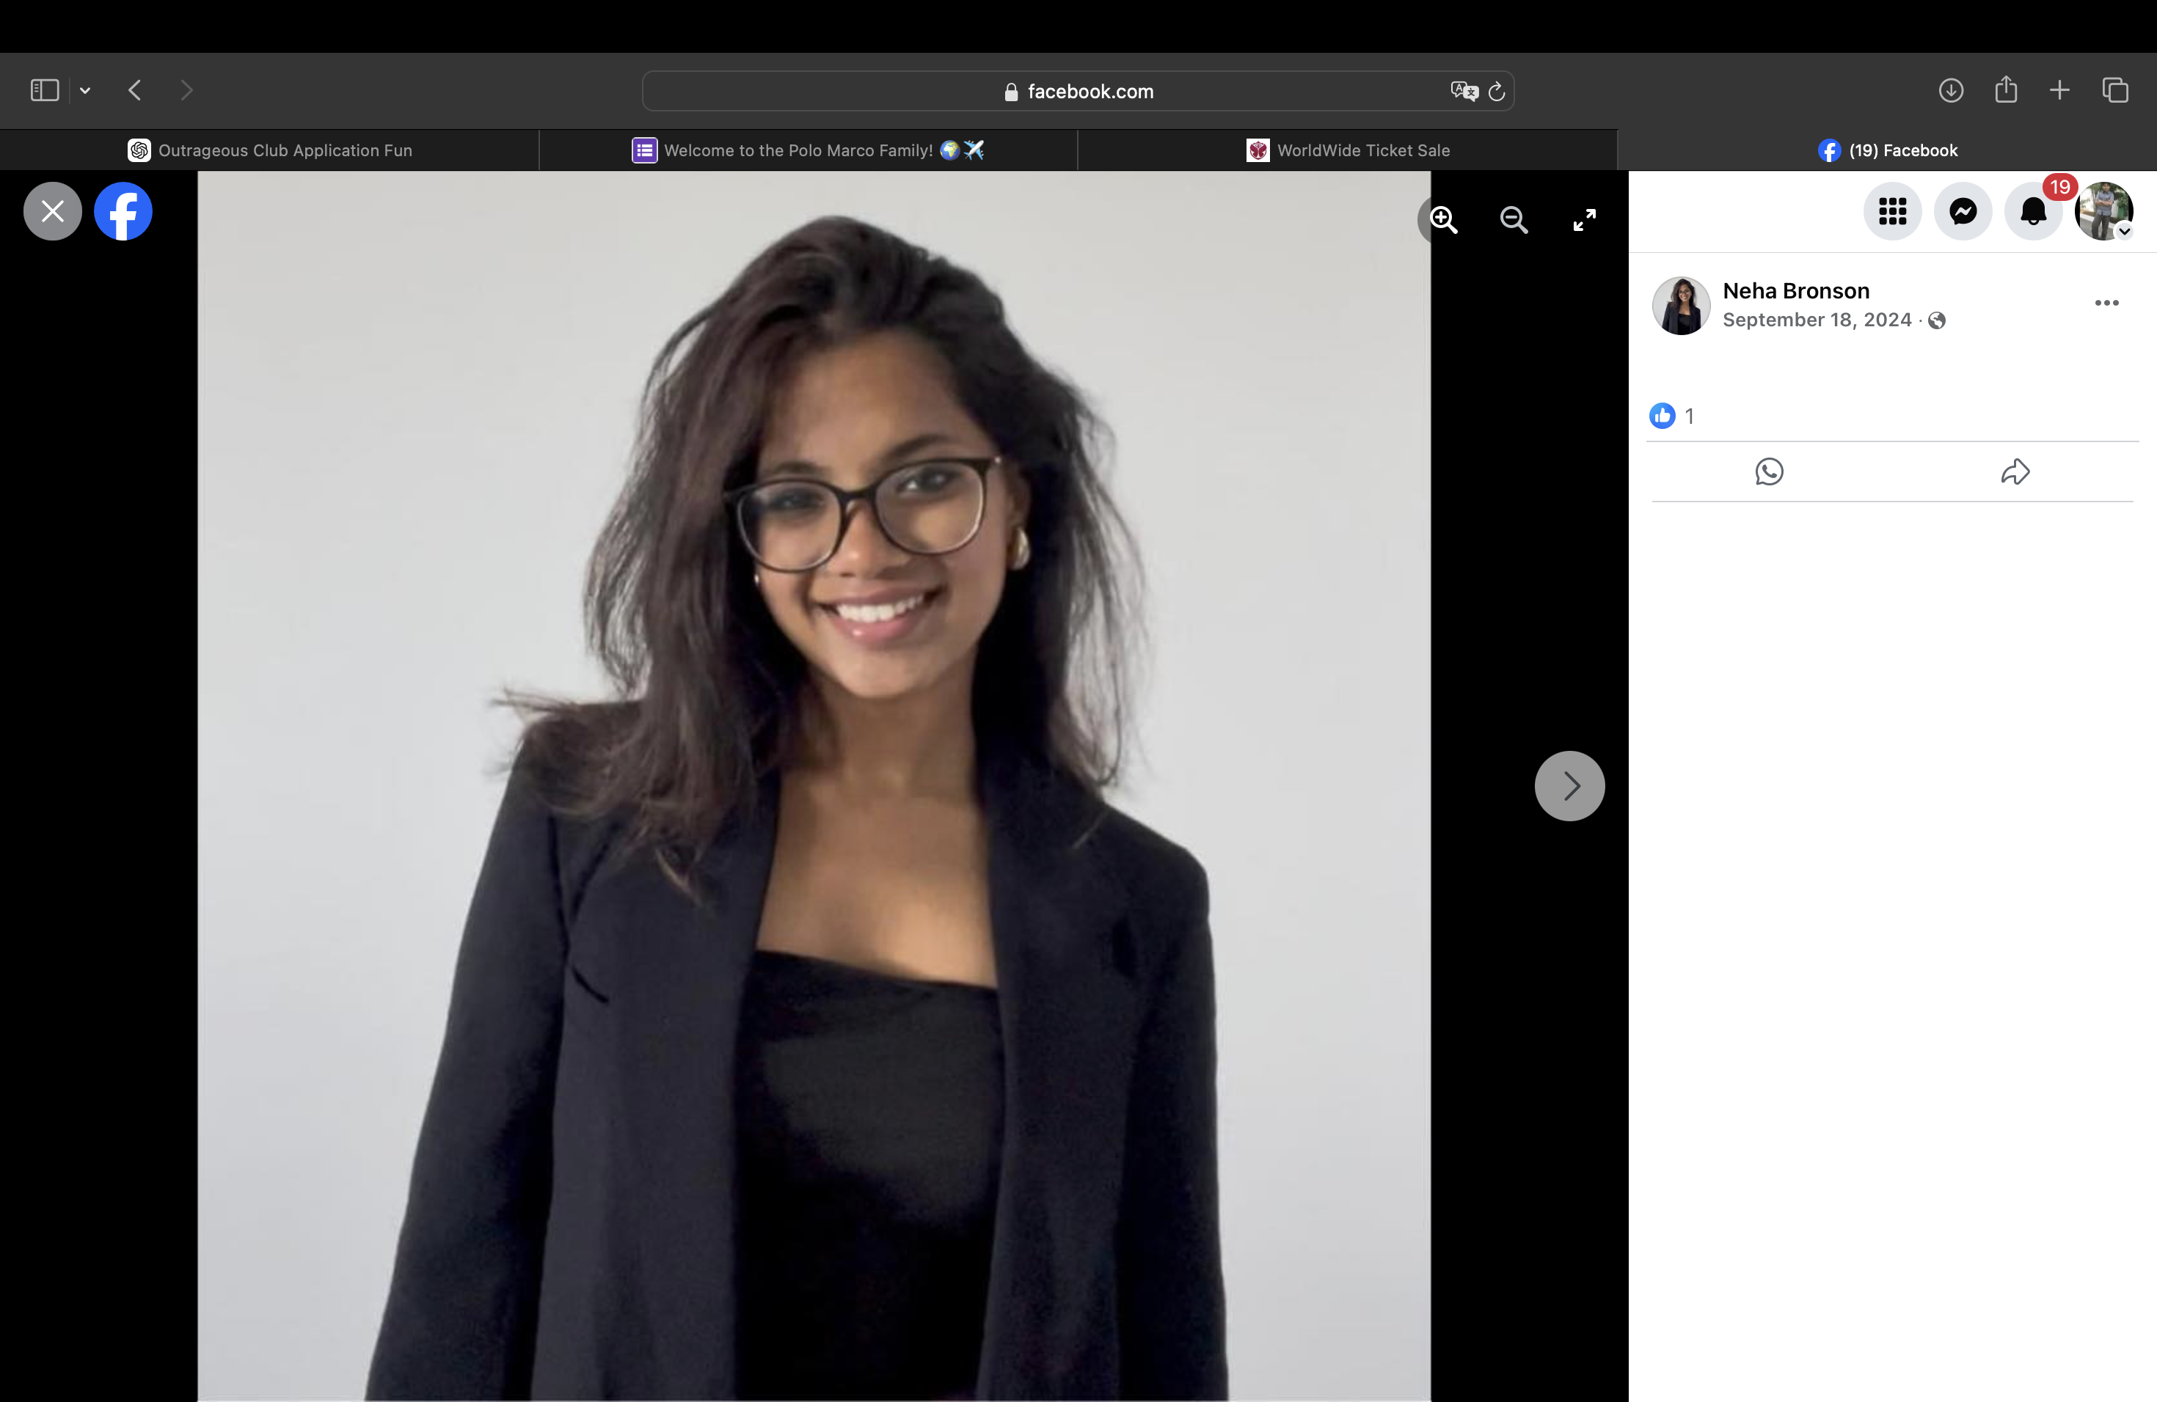2157x1402 pixels.
Task: Expand sidebar tab groups dropdown arrow
Action: click(85, 91)
